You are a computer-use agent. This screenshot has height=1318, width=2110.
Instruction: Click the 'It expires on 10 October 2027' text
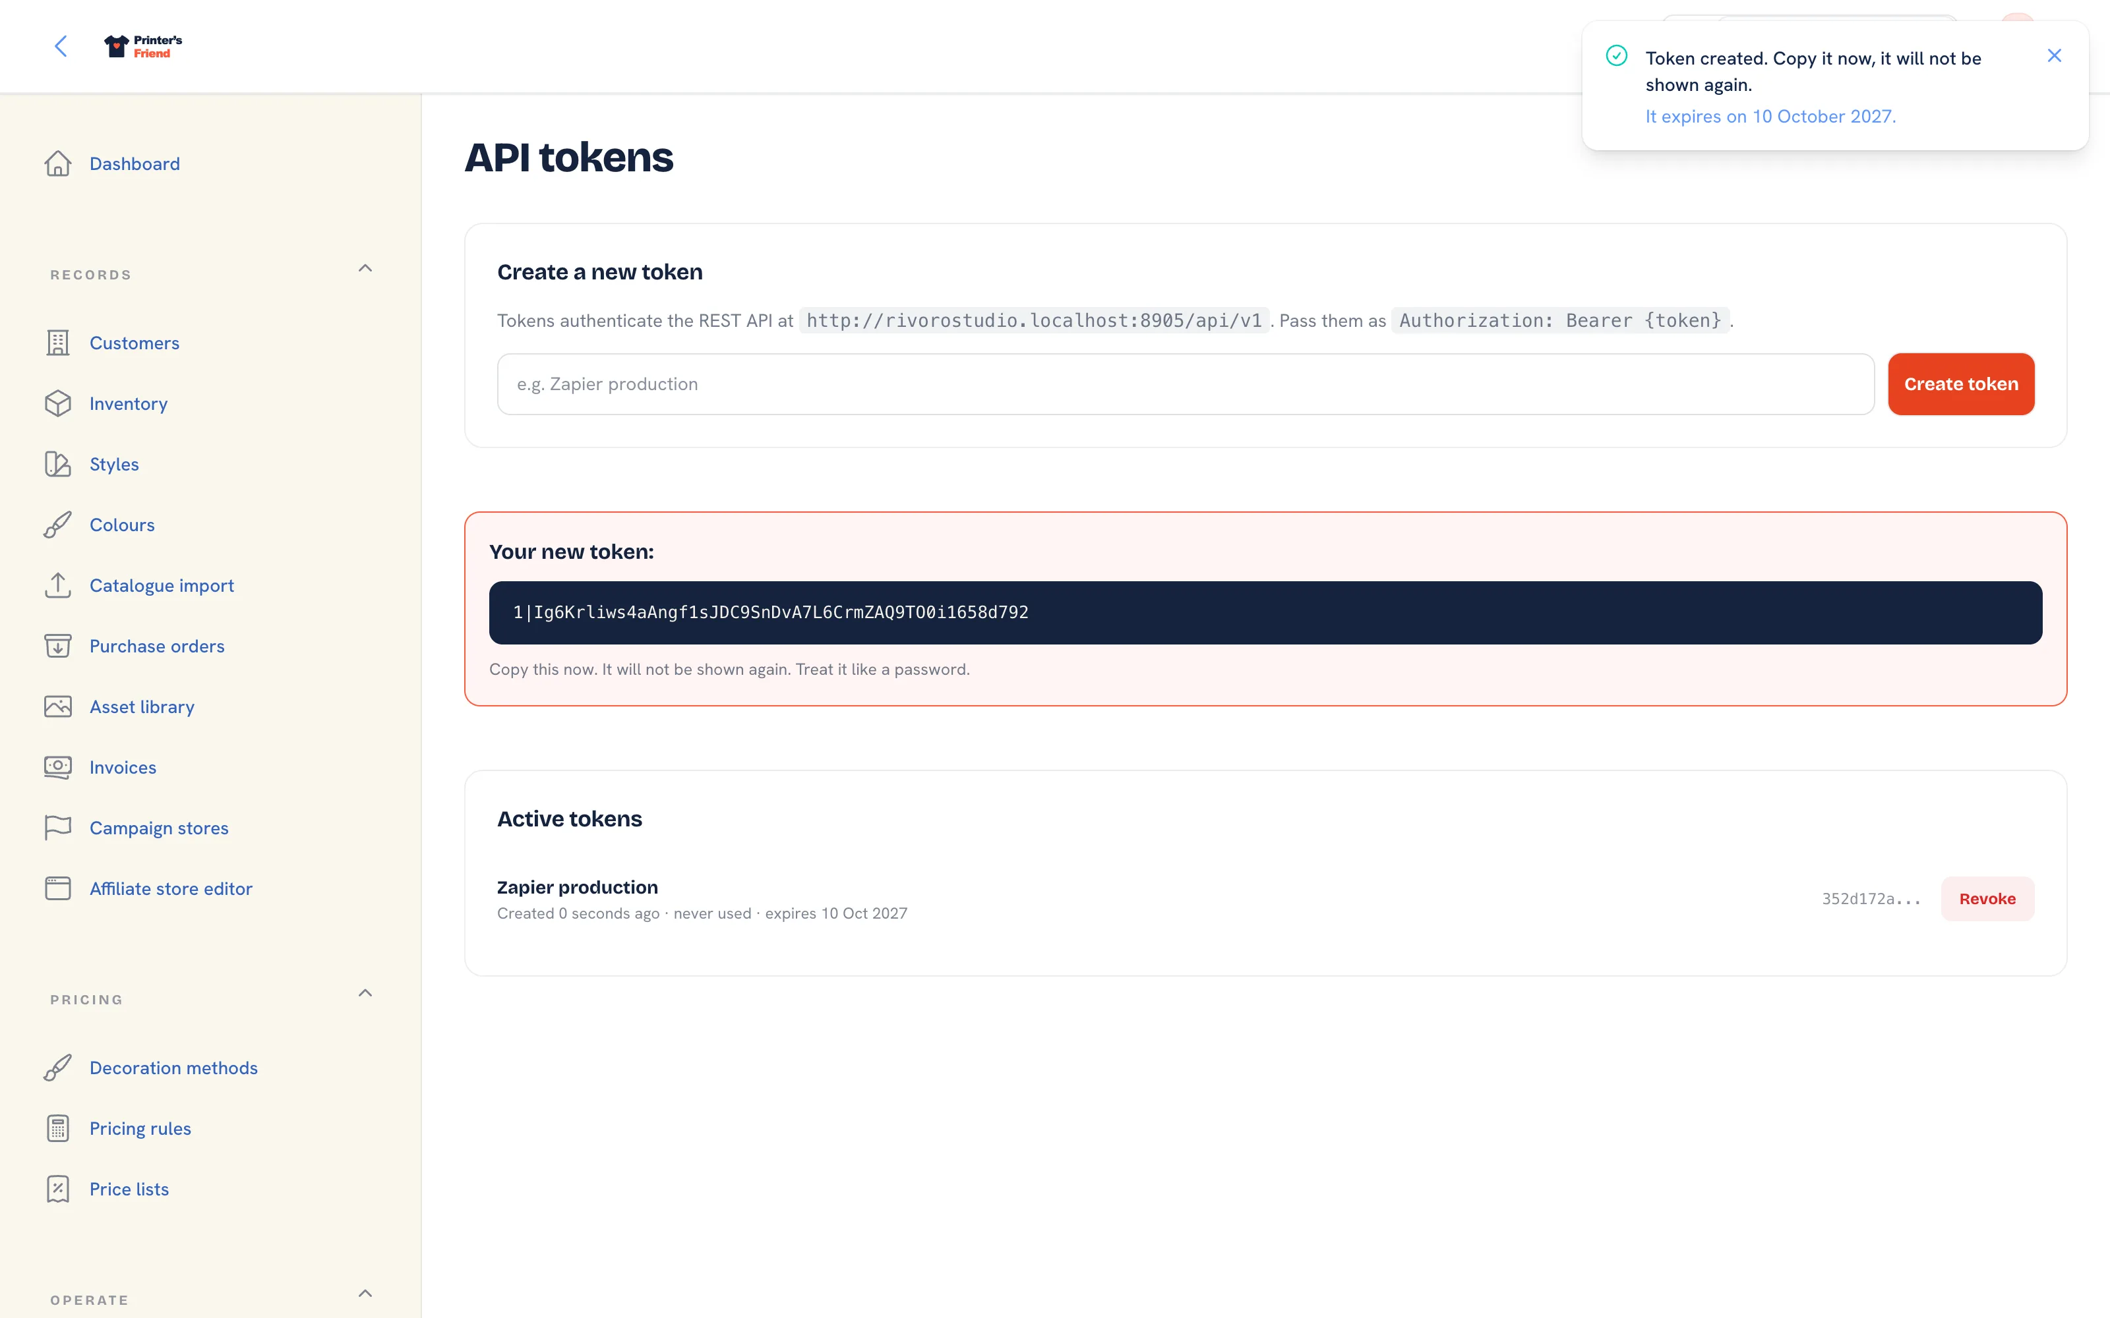click(1770, 117)
